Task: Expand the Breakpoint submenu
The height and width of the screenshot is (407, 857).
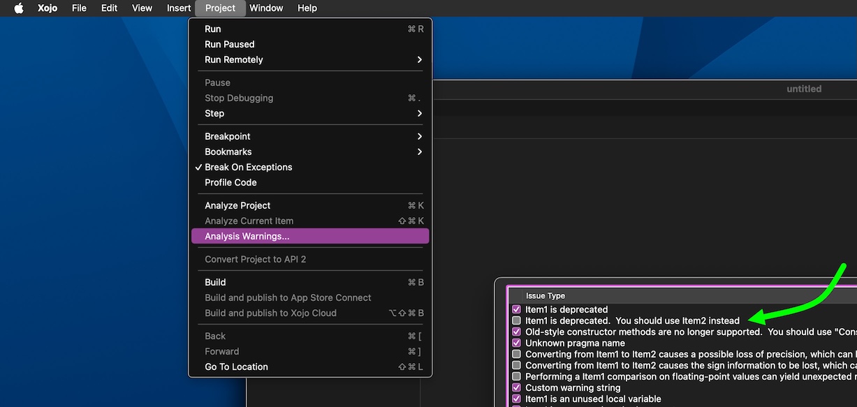Action: pyautogui.click(x=310, y=136)
